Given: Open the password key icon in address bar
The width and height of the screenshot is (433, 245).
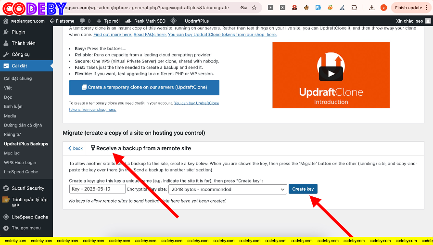Looking at the screenshot, I should tap(243, 8).
